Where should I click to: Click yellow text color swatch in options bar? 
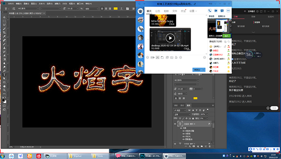pyautogui.click(x=116, y=8)
